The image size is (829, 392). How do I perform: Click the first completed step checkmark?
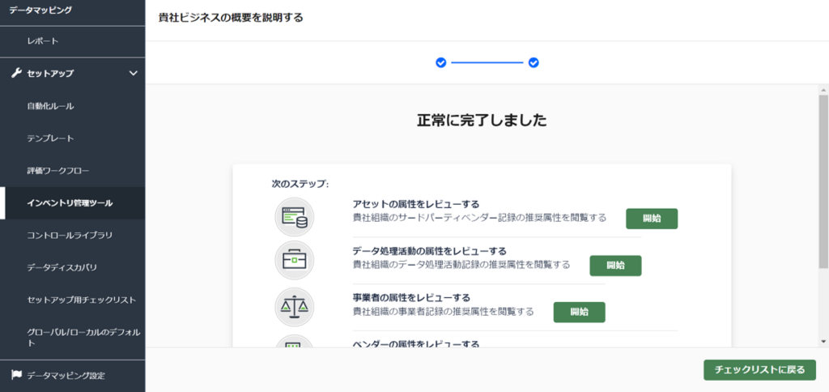441,63
